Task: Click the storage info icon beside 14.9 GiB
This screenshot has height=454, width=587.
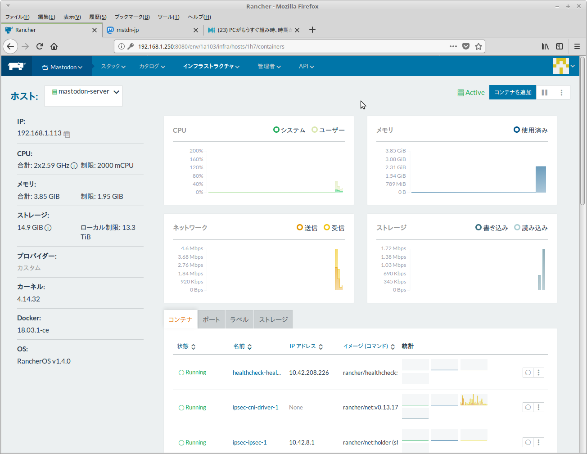Action: tap(48, 228)
